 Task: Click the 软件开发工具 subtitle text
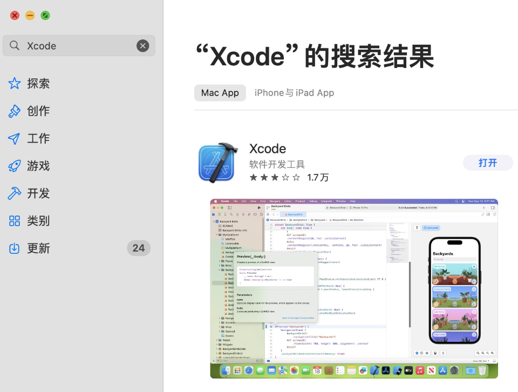click(277, 164)
